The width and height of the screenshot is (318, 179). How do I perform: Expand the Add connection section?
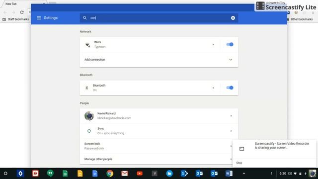coord(231,60)
